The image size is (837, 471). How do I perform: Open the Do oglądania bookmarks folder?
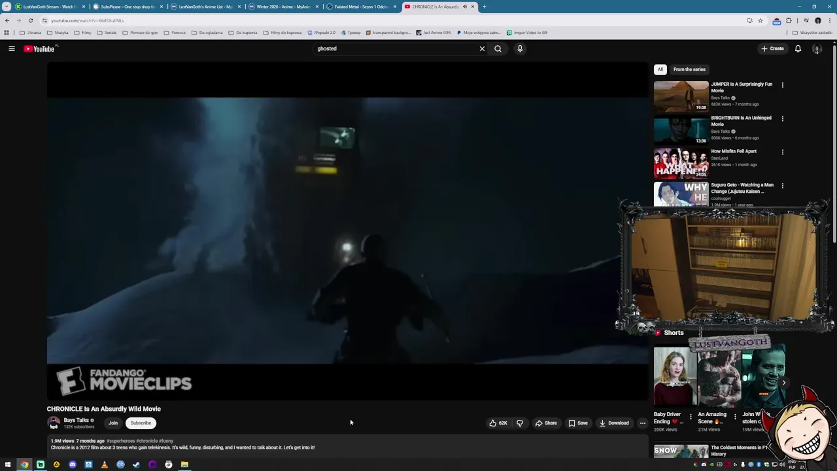(x=207, y=33)
